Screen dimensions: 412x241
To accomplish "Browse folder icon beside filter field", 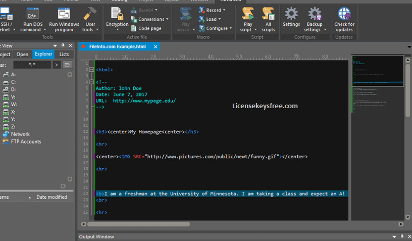I will pos(67,65).
